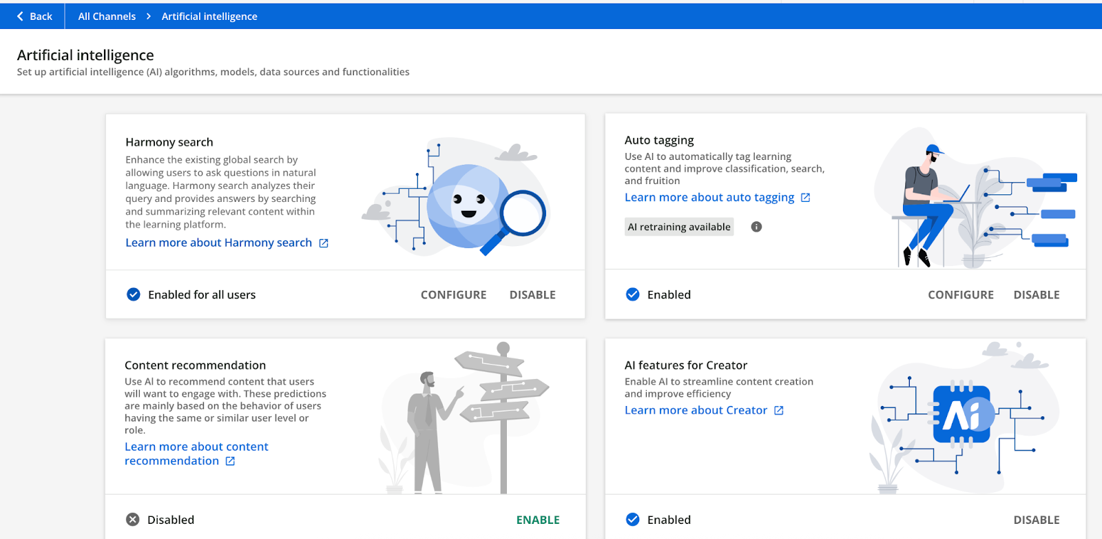Open the All Channels breadcrumb
The height and width of the screenshot is (539, 1102).
(x=107, y=17)
